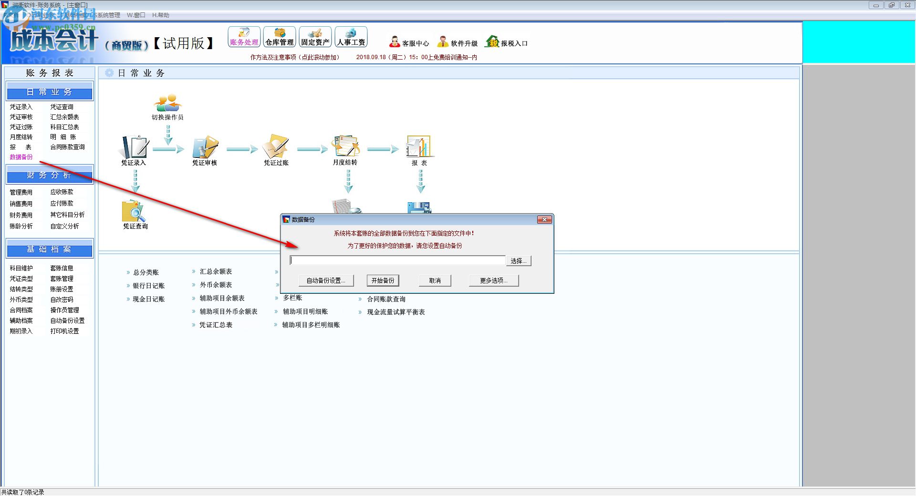Viewport: 916px width, 496px height.
Task: Open the 人事工资 module icon
Action: tap(351, 37)
